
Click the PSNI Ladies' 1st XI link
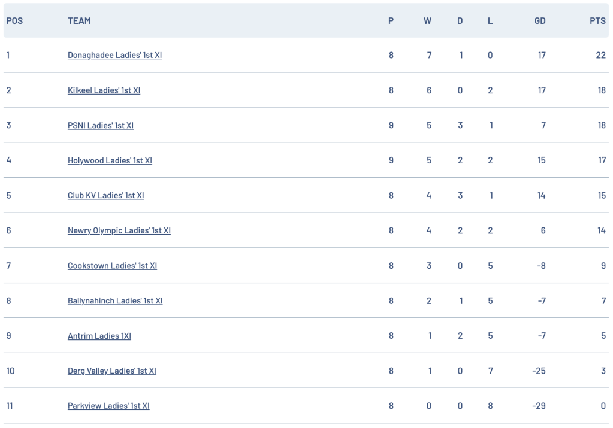coord(101,125)
